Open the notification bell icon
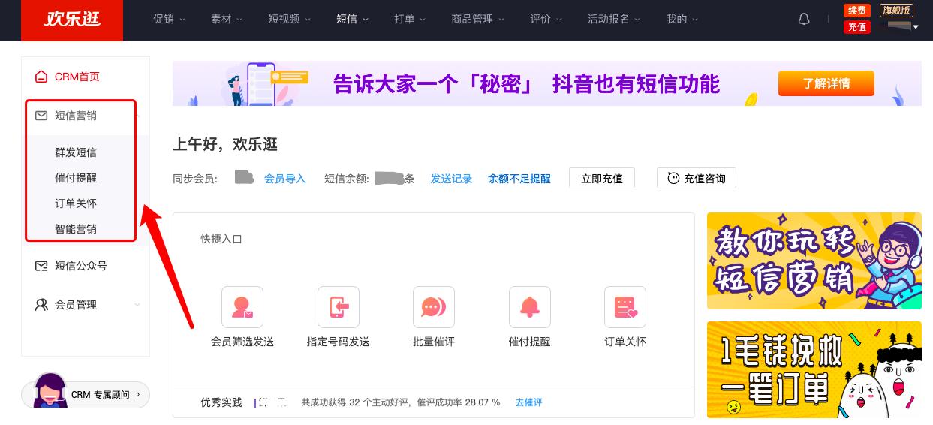933x425 pixels. pos(804,20)
